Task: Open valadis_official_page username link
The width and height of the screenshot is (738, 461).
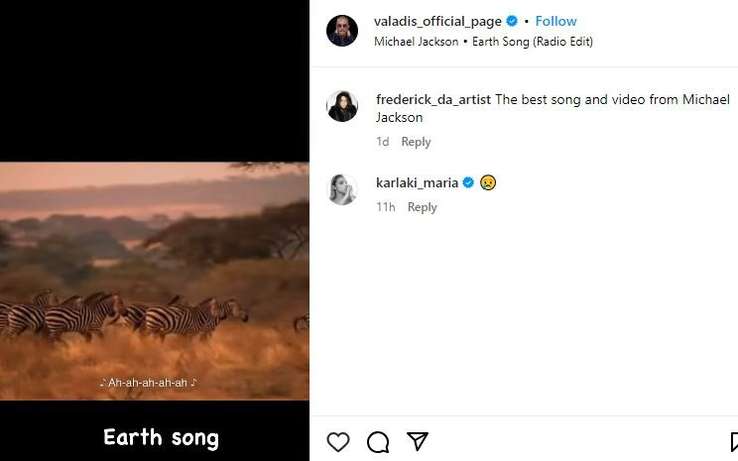Action: click(x=437, y=21)
